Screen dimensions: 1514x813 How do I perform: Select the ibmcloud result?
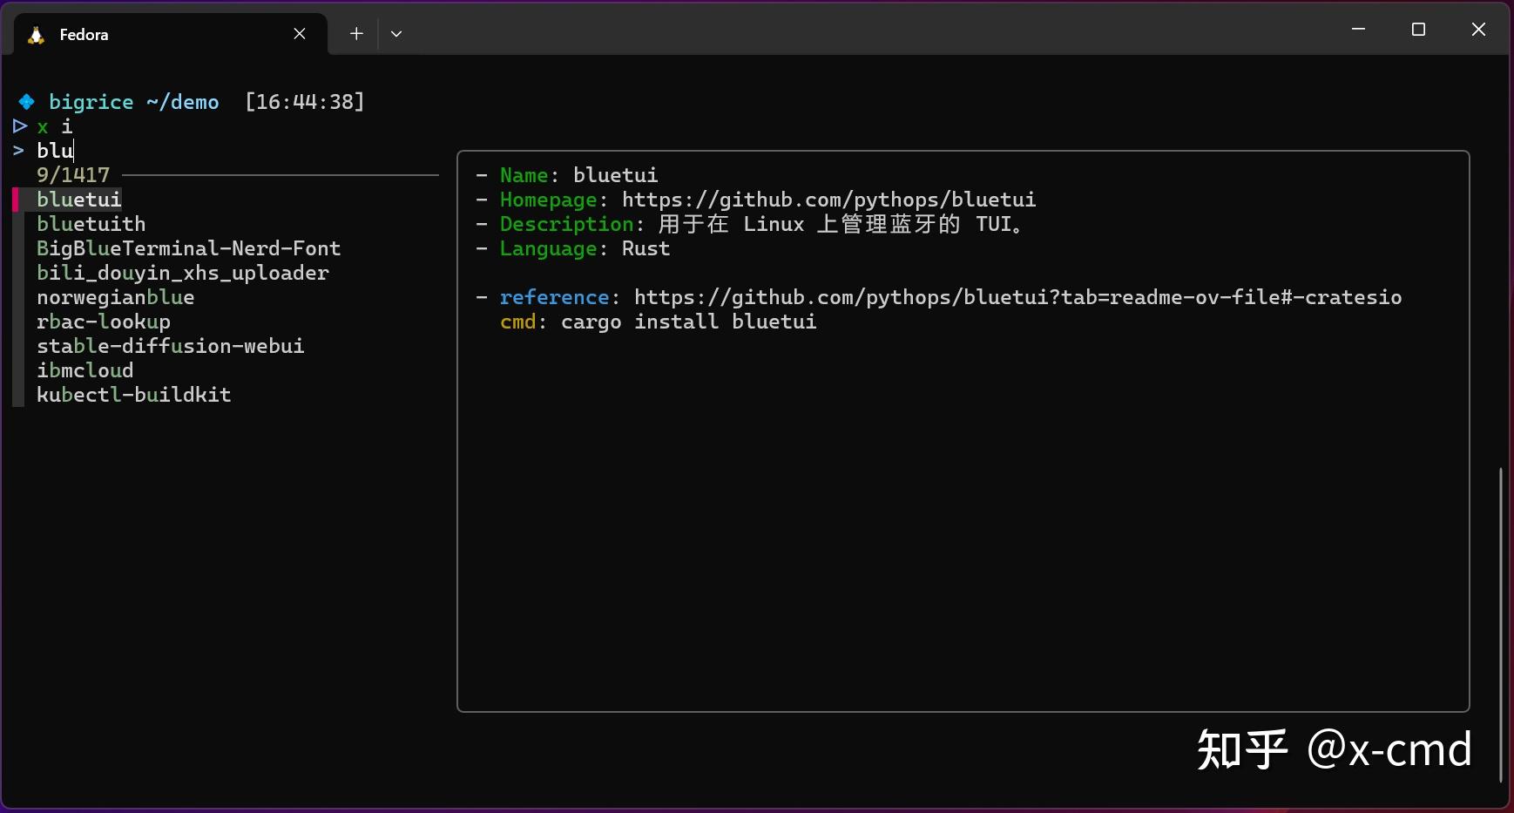pos(84,369)
